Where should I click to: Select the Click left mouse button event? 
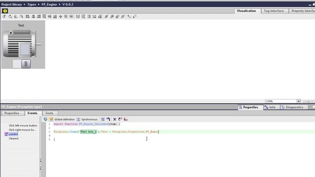click(23, 125)
